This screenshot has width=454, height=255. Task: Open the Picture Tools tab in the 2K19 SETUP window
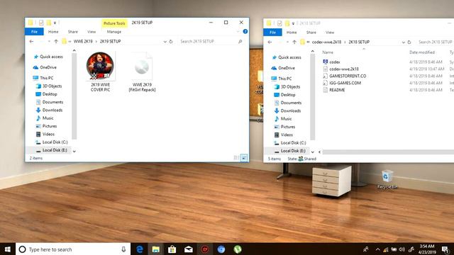click(114, 23)
